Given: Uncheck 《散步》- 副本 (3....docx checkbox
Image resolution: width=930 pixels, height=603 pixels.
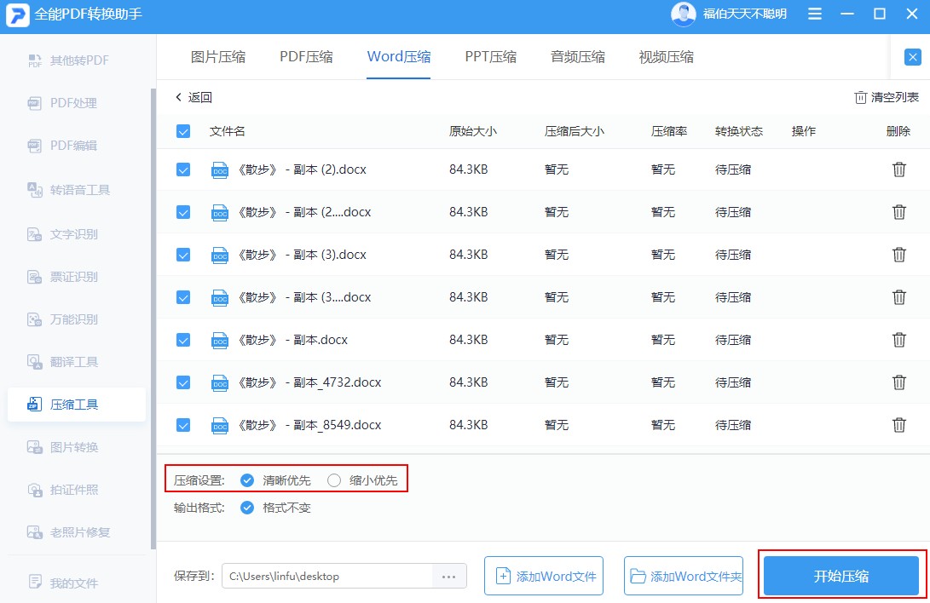Looking at the screenshot, I should pyautogui.click(x=183, y=297).
